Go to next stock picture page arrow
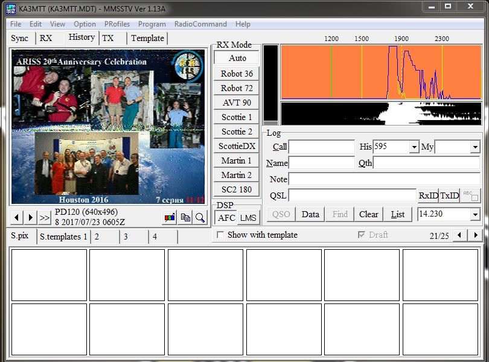489x362 pixels. pyautogui.click(x=475, y=235)
